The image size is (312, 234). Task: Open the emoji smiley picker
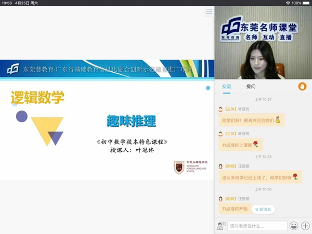coord(294,226)
